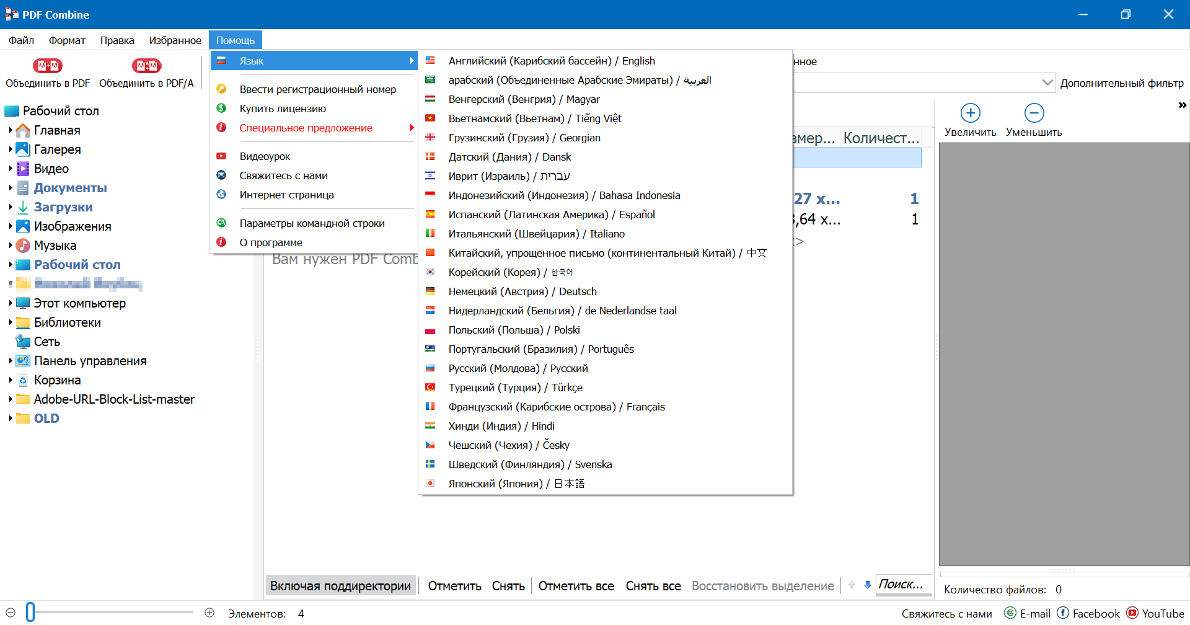1190x625 pixels.
Task: Choose Французский / Français language
Action: [x=606, y=407]
